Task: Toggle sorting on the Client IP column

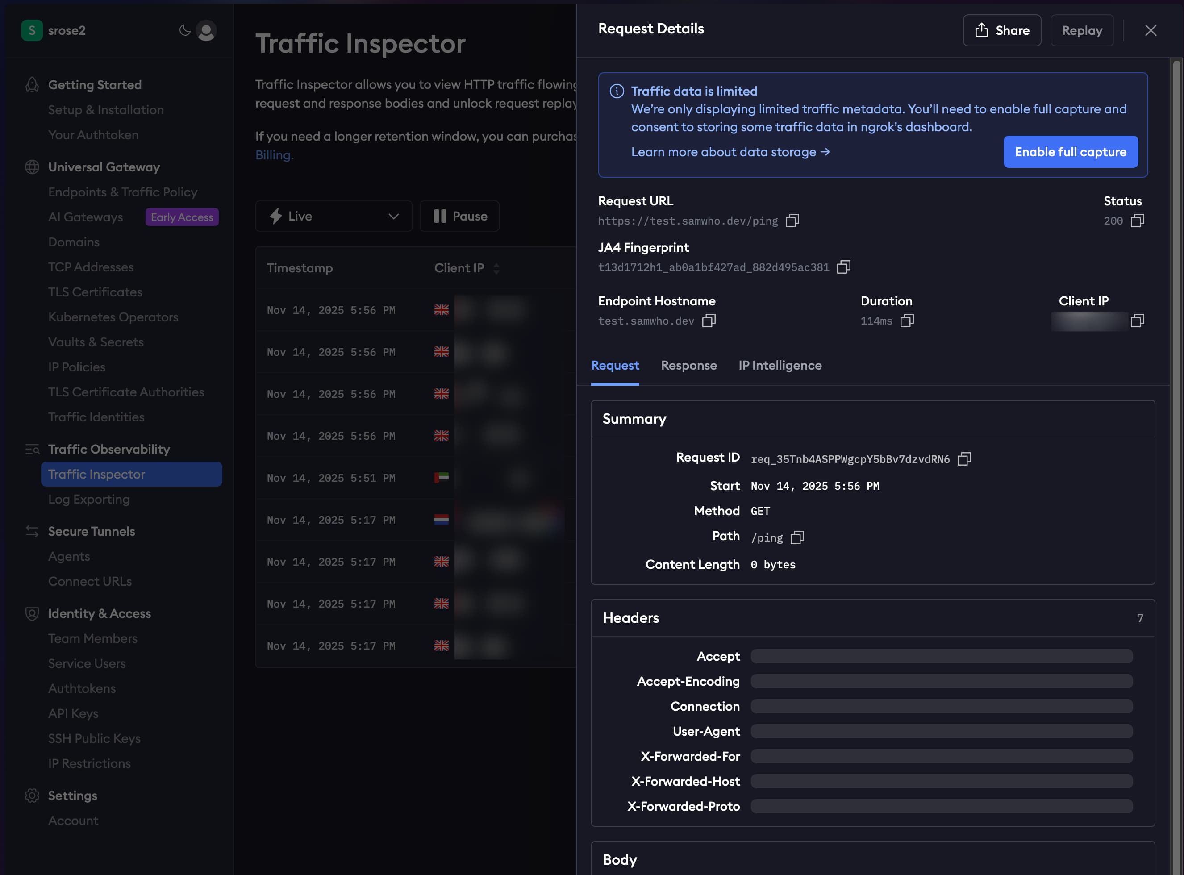Action: point(496,268)
